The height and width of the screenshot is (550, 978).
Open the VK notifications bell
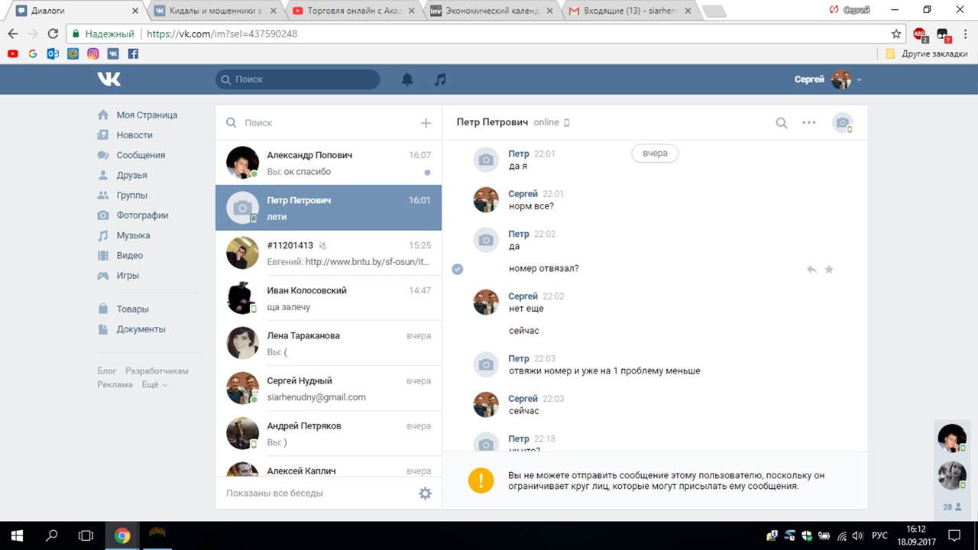[407, 79]
